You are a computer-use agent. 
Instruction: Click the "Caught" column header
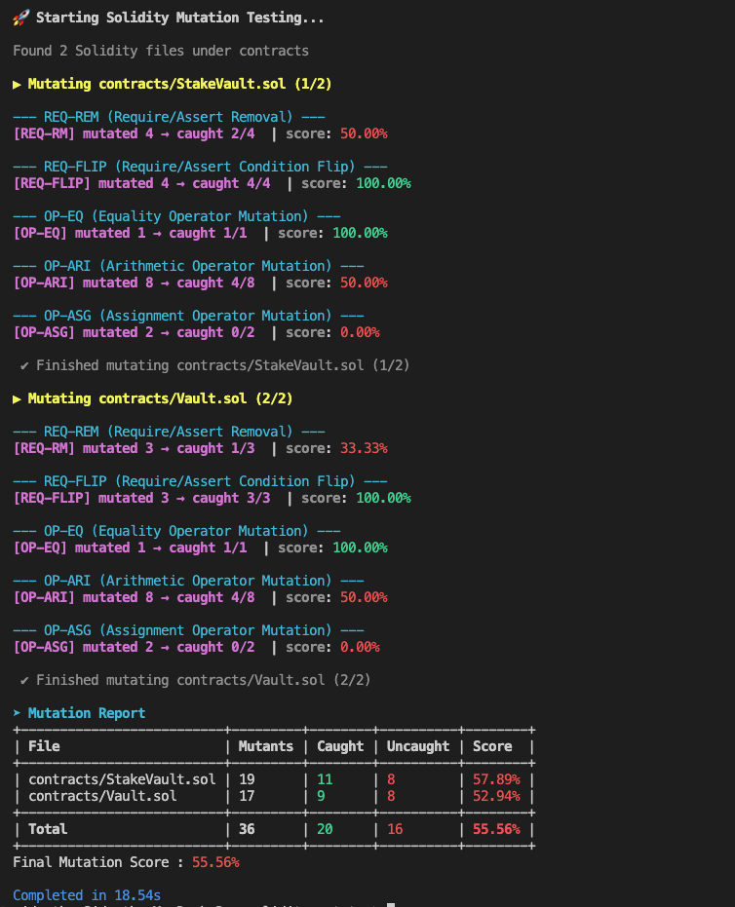[340, 747]
